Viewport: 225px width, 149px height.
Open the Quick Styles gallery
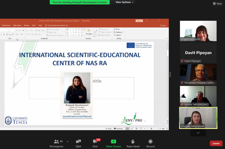pos(95,32)
